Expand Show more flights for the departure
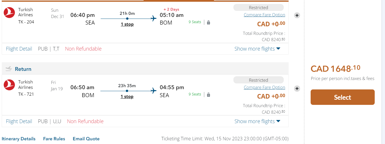Screen dimensions: 385x144 257,49
